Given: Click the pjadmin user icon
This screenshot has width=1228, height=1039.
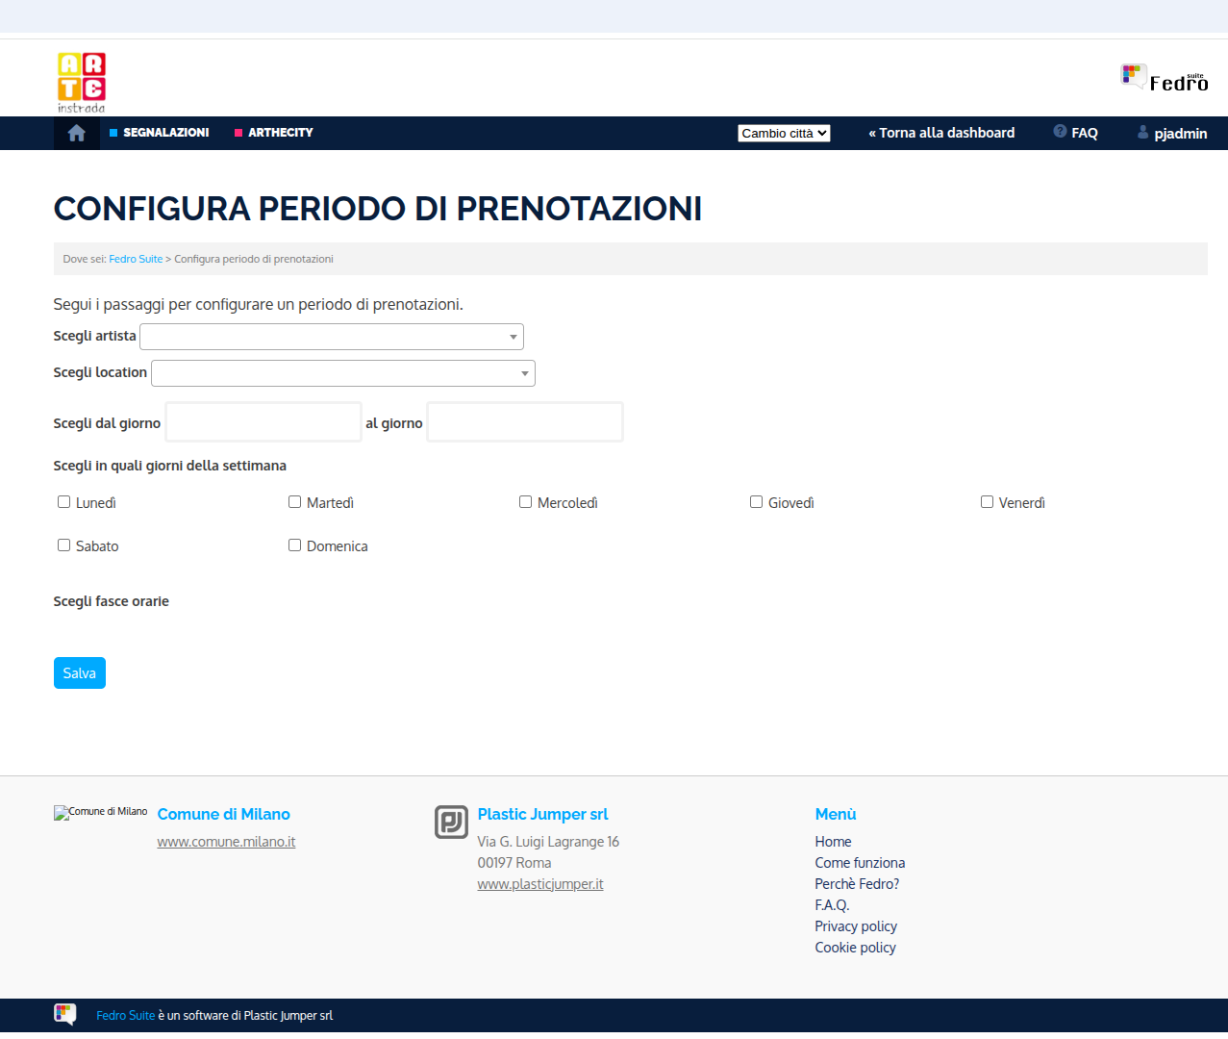Looking at the screenshot, I should coord(1143,133).
